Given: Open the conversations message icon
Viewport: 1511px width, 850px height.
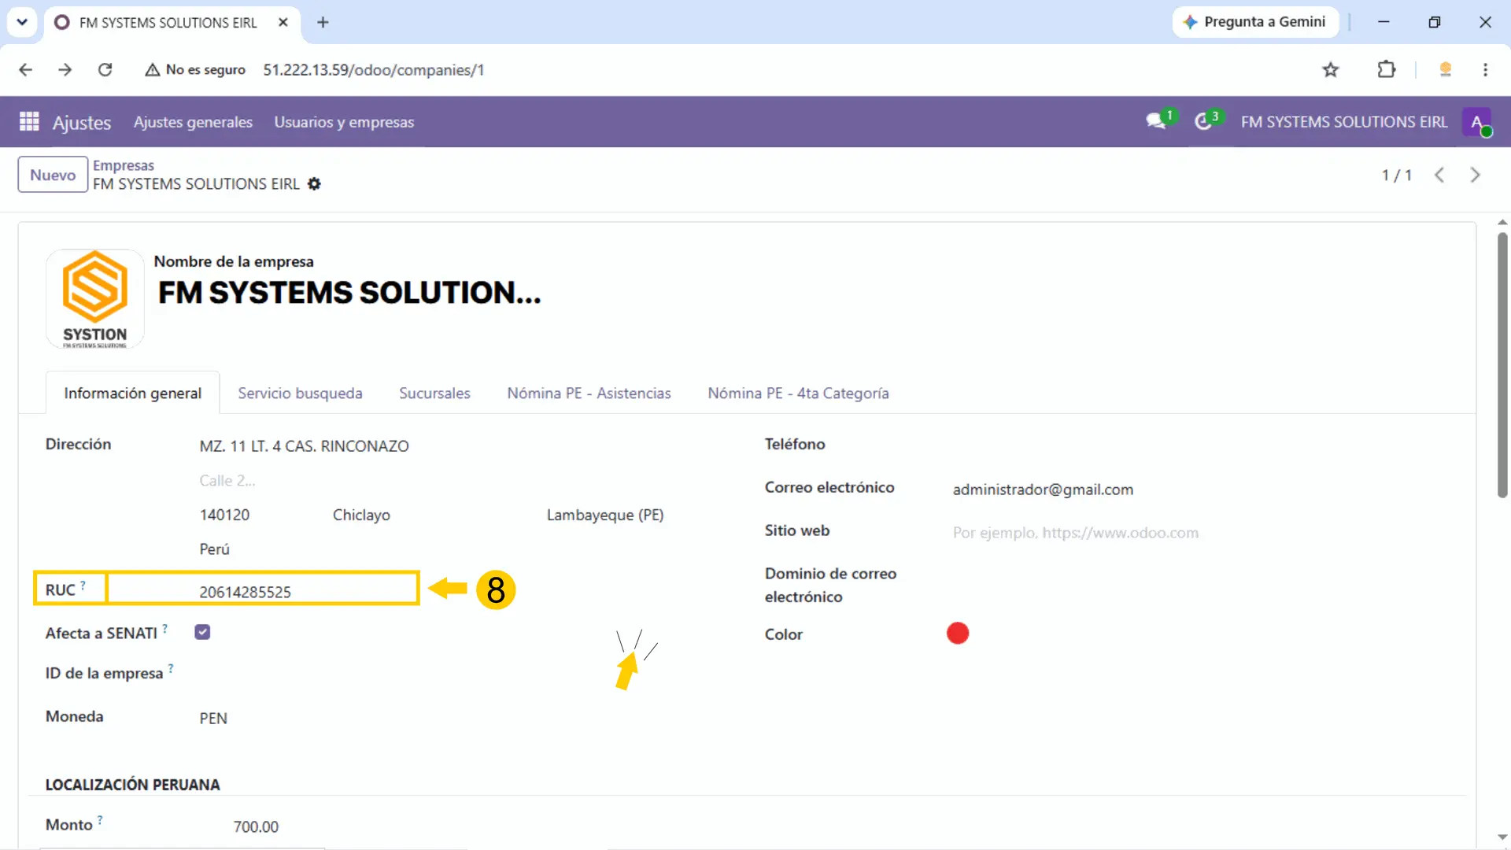Looking at the screenshot, I should (1156, 121).
